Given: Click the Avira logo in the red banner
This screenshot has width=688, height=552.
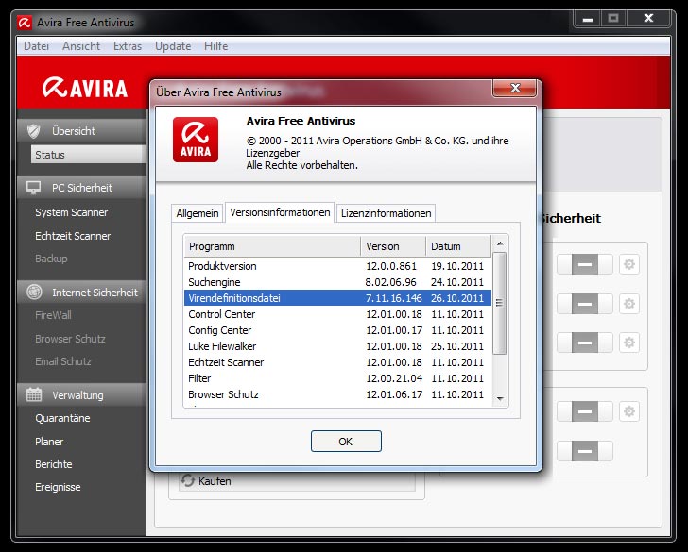Looking at the screenshot, I should click(85, 87).
